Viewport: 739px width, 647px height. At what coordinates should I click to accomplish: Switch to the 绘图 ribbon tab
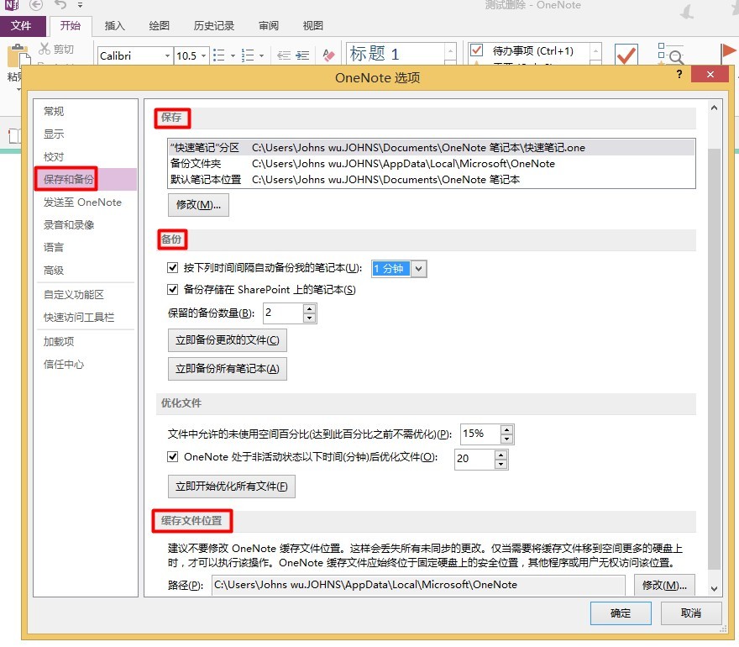pos(159,26)
